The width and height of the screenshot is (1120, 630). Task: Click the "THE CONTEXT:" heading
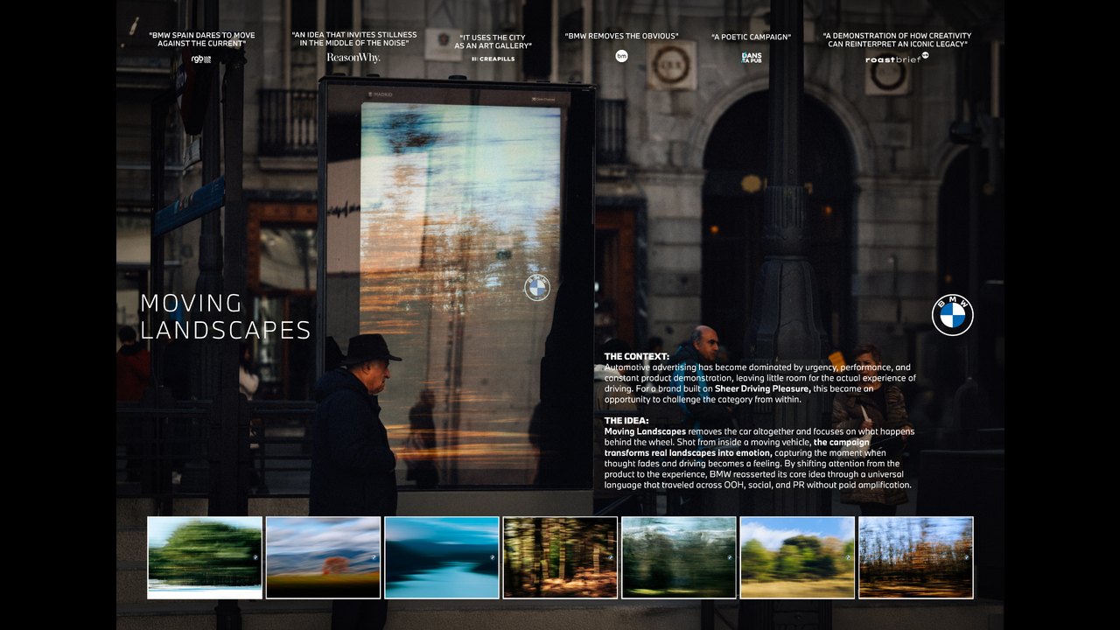(637, 356)
